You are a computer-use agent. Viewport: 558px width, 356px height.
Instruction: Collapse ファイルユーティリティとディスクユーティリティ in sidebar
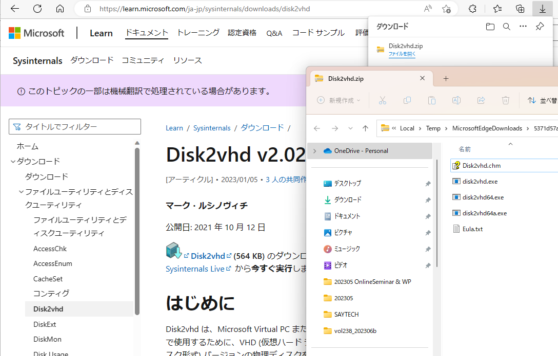21,190
